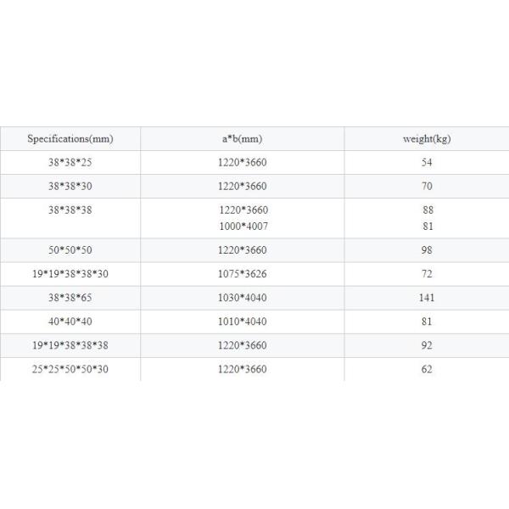Screen dimensions: 509x509
Task: Click the 50*50*50 specification cell
Action: 70,250
